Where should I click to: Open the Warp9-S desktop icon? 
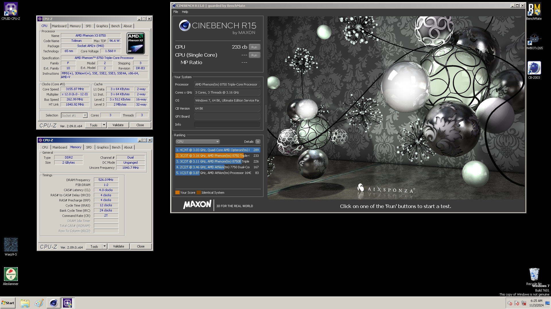click(x=11, y=247)
